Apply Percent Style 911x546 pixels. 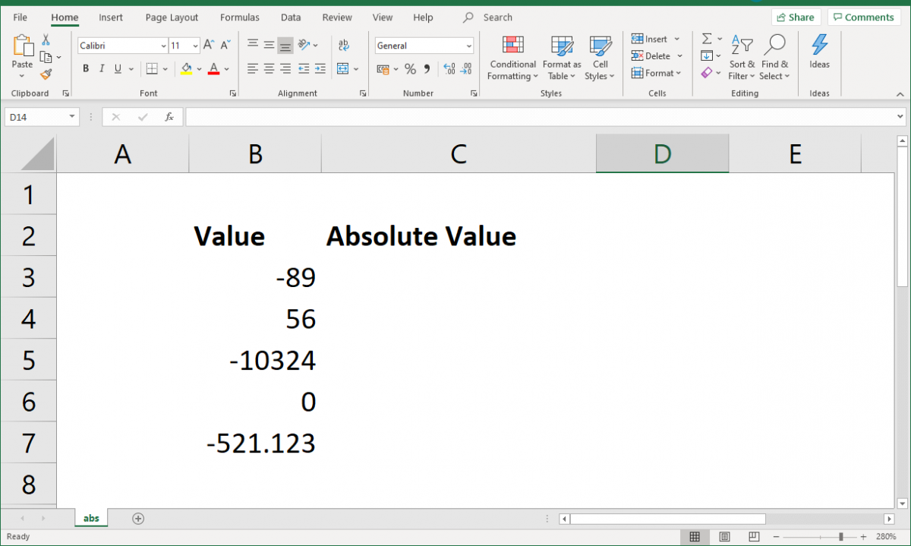410,69
